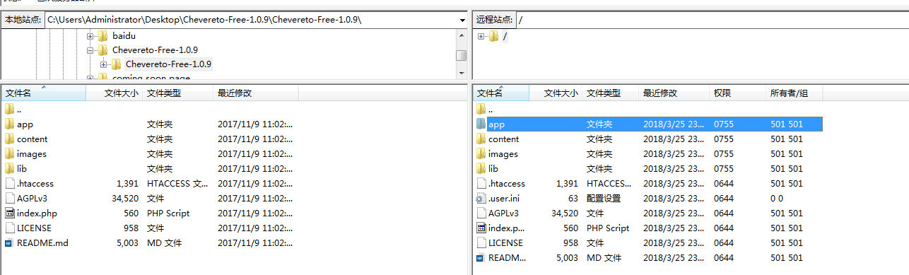Viewport: 909px width, 275px height.
Task: Click the remote index.php script icon
Action: pos(481,228)
